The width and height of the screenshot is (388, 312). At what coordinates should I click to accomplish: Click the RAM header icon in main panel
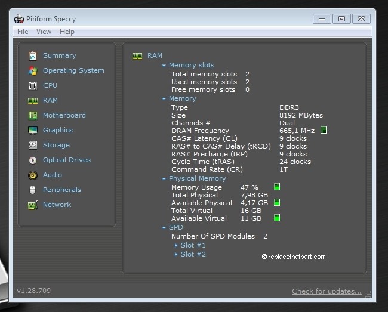(137, 56)
